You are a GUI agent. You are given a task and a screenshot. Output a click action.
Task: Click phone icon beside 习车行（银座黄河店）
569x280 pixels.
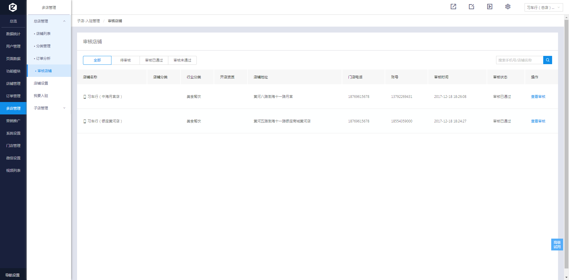coord(85,121)
